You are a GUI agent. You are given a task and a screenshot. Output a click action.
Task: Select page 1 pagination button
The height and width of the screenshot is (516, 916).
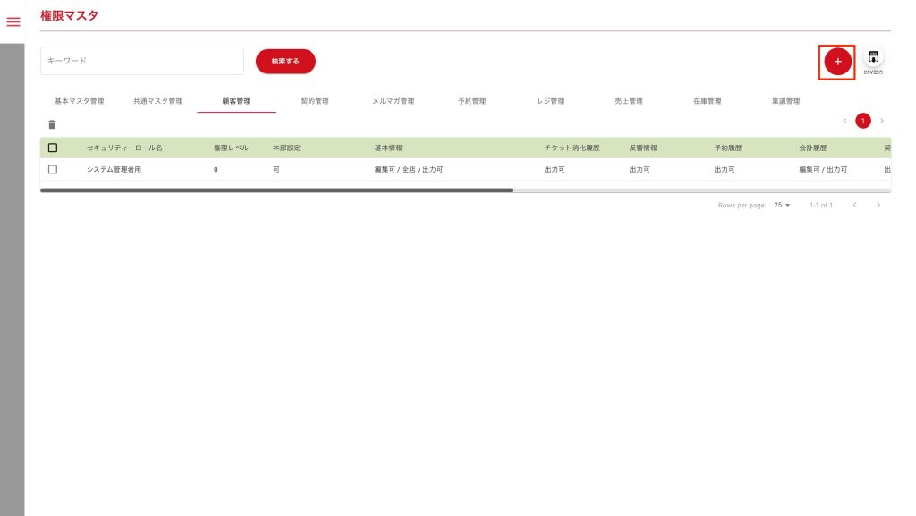point(863,121)
